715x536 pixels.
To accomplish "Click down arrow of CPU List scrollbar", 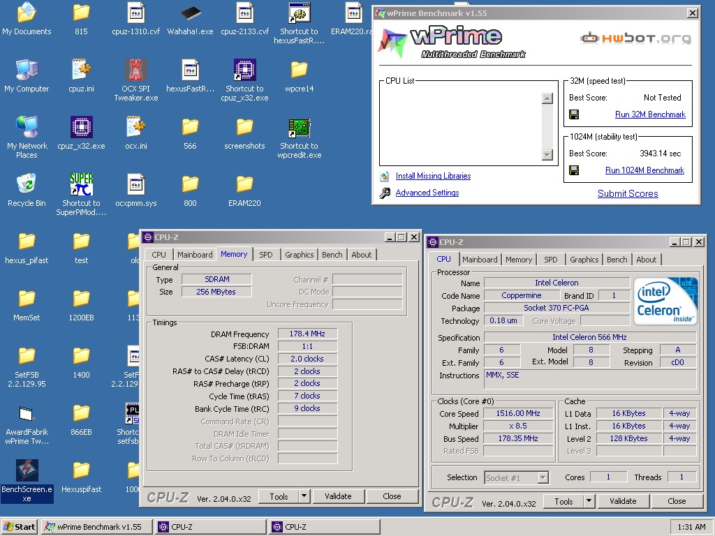I will click(547, 155).
